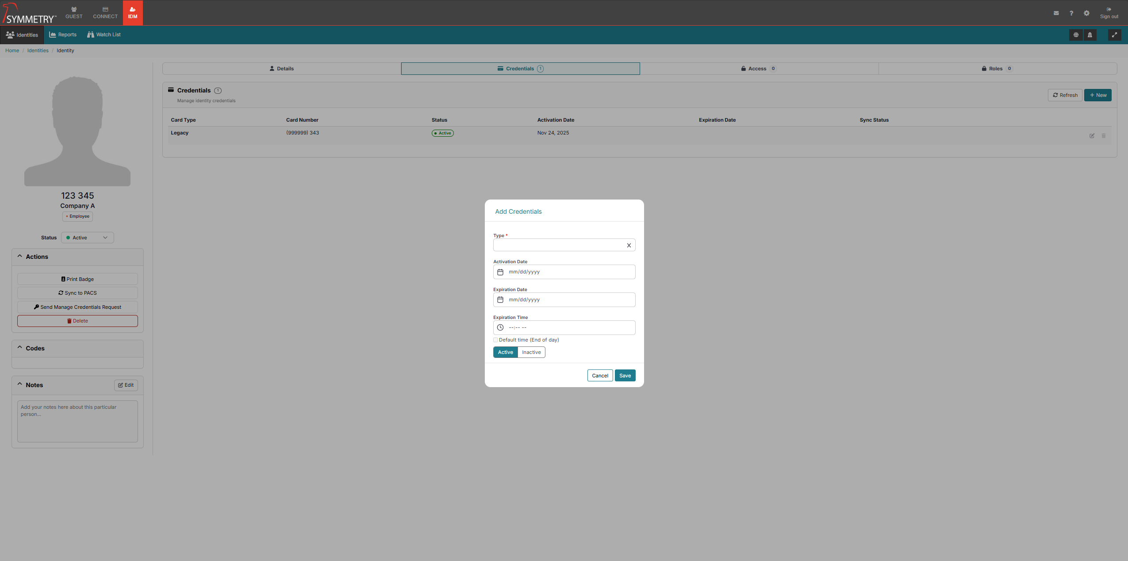Image resolution: width=1128 pixels, height=561 pixels.
Task: Open the Watch List menu item
Action: [x=104, y=35]
